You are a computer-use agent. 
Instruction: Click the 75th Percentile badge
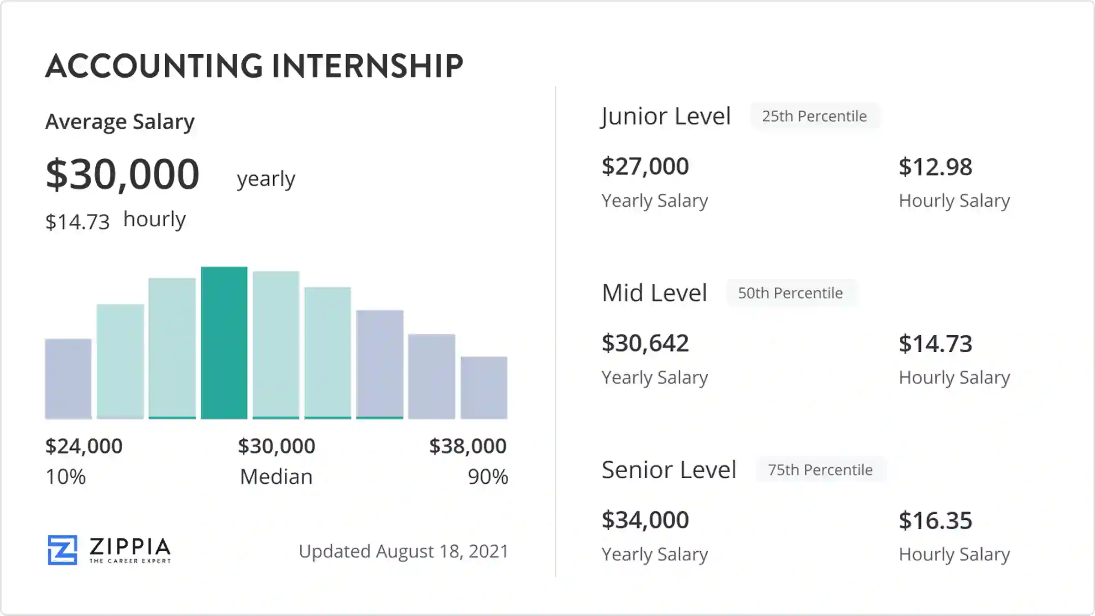820,470
